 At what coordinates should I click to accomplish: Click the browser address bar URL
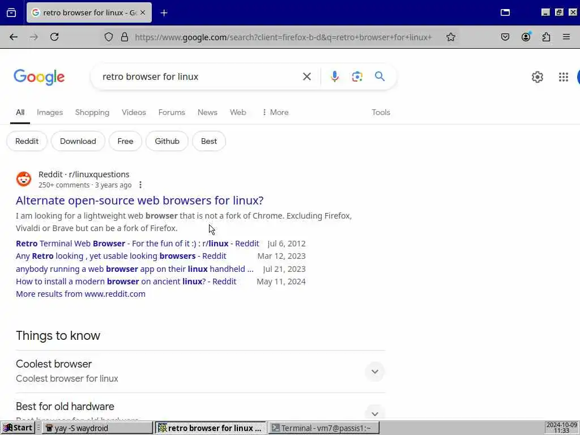pos(283,37)
